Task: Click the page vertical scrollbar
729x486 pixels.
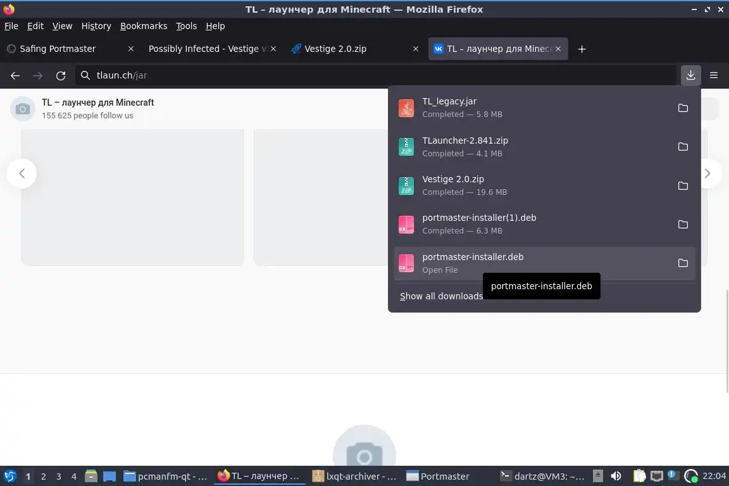Action: (726, 341)
